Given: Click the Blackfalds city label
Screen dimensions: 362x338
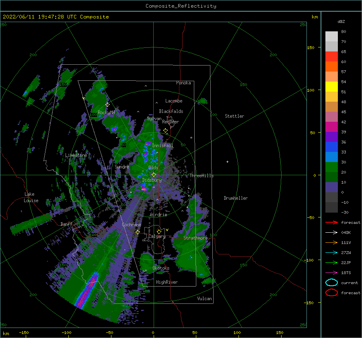Looking at the screenshot, I should pyautogui.click(x=171, y=111).
